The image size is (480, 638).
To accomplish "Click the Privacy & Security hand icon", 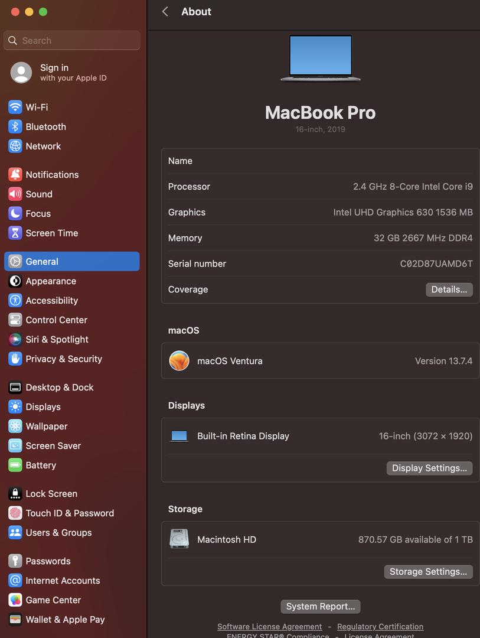I will point(15,359).
